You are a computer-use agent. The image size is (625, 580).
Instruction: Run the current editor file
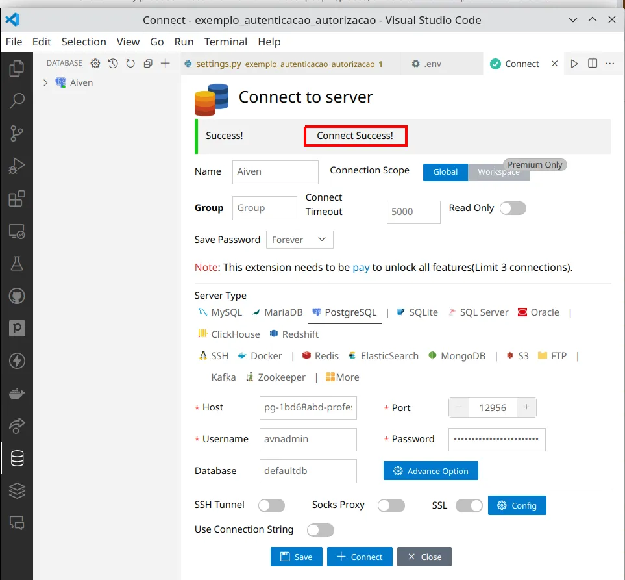coord(574,64)
